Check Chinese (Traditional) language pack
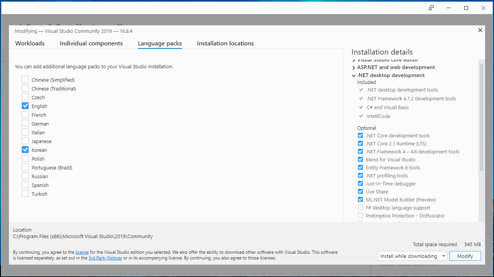 (25, 89)
